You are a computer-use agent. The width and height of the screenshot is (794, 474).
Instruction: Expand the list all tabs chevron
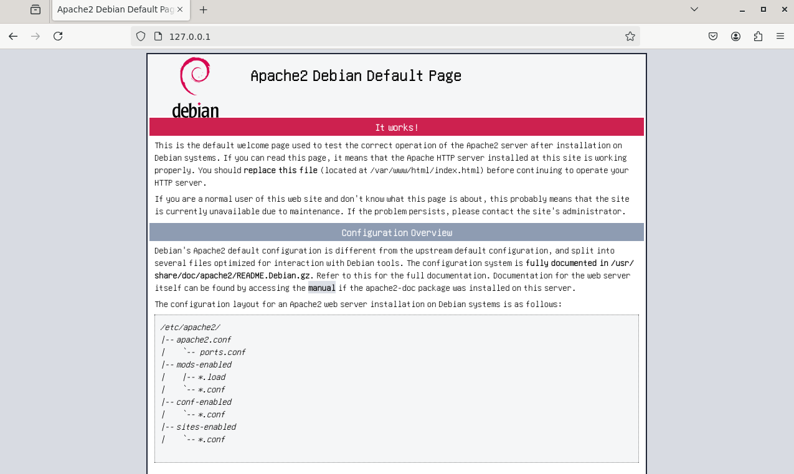[x=695, y=10]
